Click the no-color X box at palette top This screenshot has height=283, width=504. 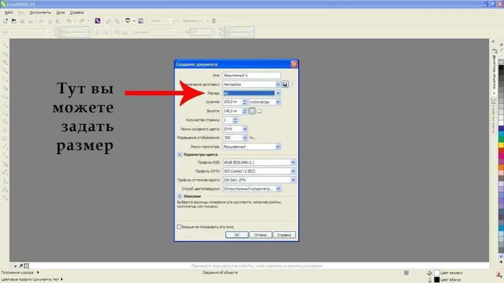501,61
